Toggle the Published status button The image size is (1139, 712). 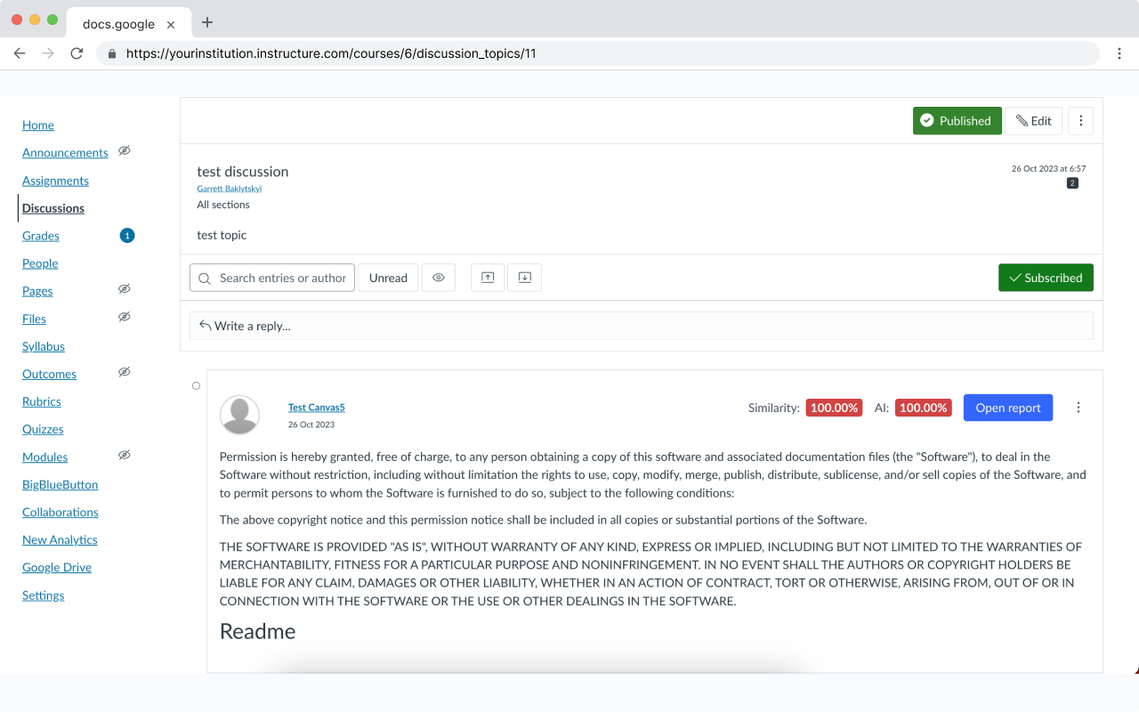point(957,121)
